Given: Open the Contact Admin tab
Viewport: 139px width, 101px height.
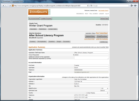Looking at the screenshot, I should [x=53, y=29].
